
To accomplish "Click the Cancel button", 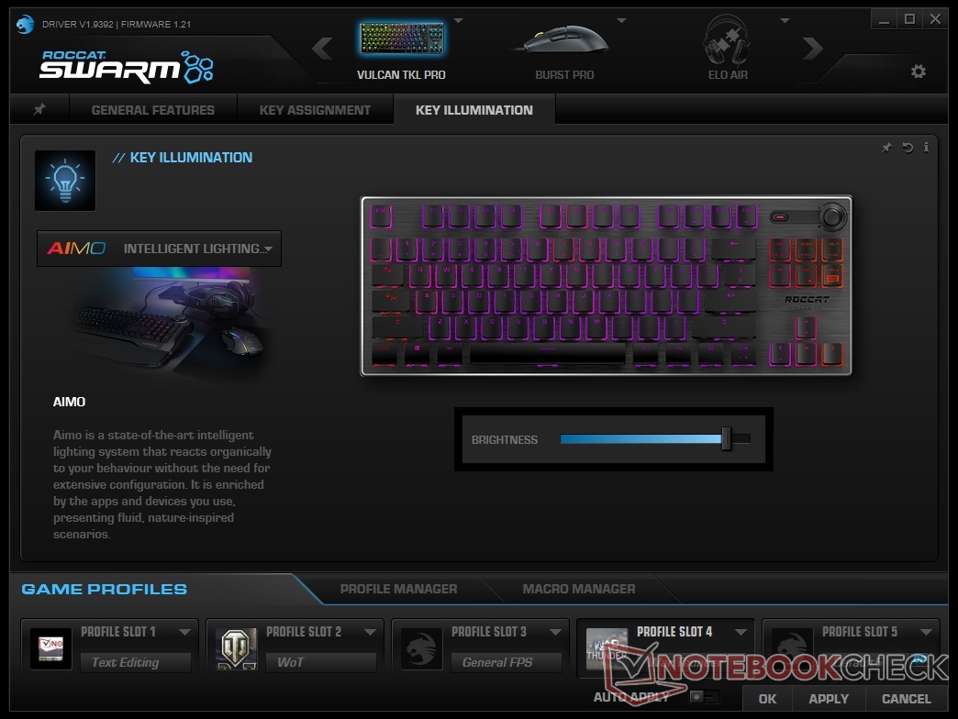I will (906, 699).
